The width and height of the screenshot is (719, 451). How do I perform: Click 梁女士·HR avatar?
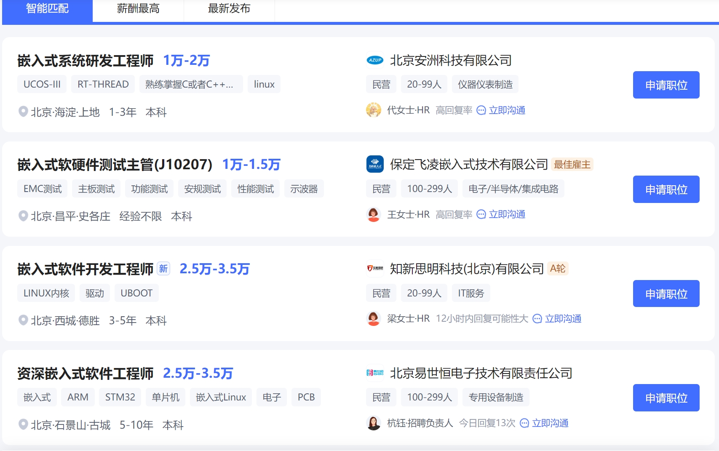(x=374, y=318)
